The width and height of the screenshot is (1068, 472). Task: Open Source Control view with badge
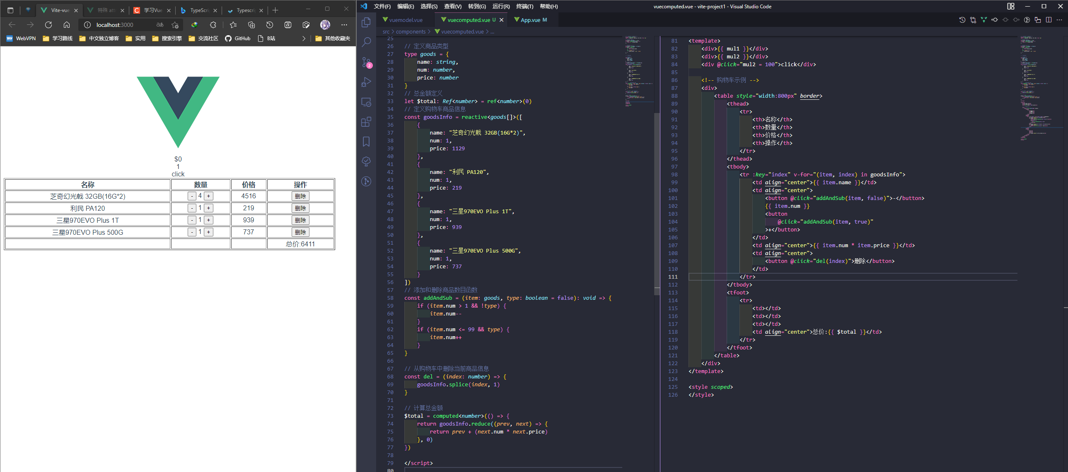(366, 62)
